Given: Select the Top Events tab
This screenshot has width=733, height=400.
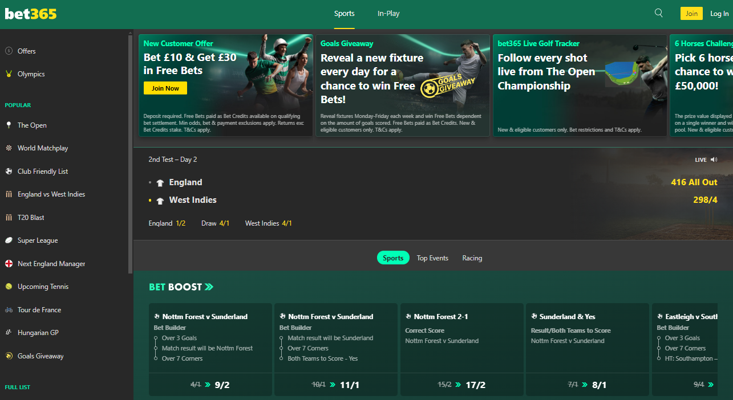Looking at the screenshot, I should click(x=432, y=258).
